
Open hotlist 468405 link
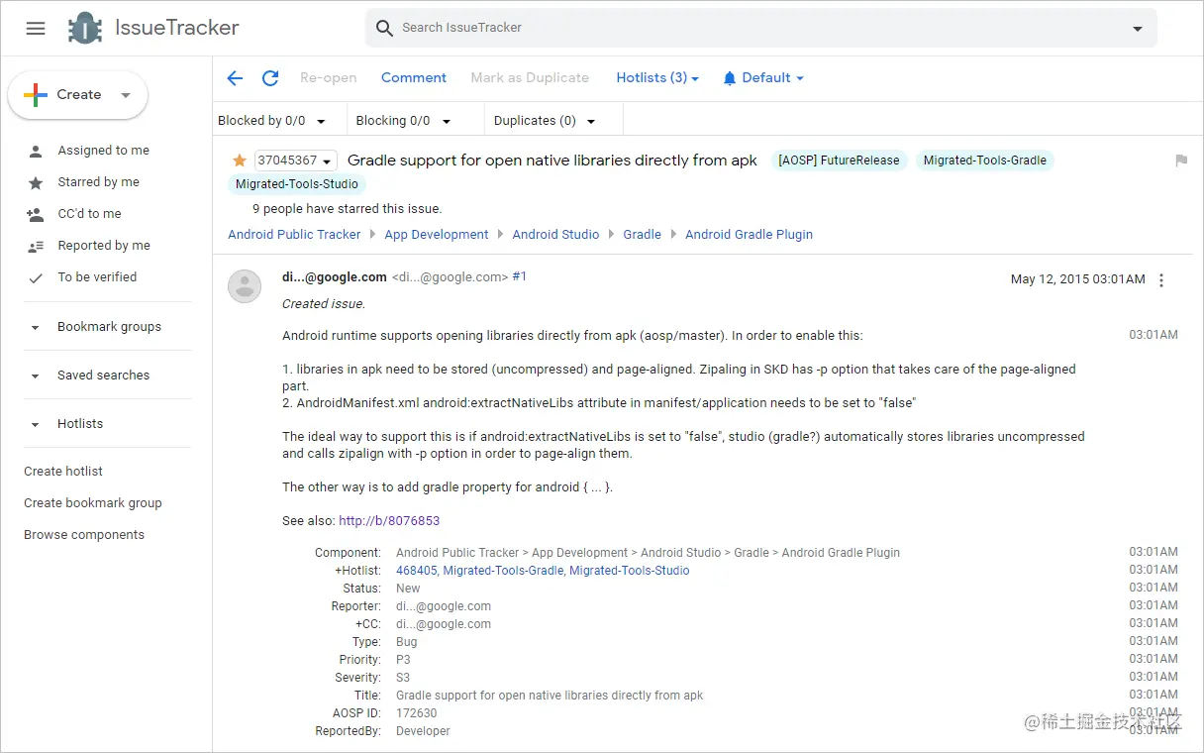[416, 571]
